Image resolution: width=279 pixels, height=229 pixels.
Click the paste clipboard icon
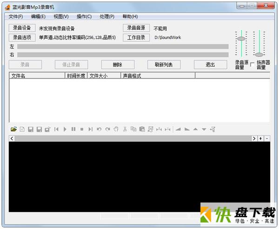[x=142, y=129]
